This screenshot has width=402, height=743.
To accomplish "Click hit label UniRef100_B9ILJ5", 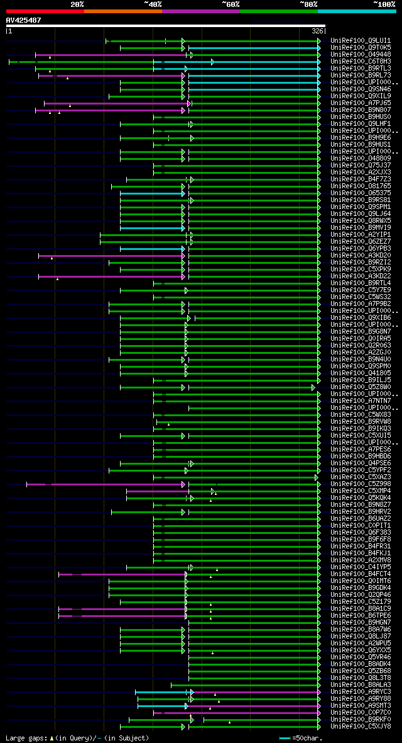I will [361, 380].
